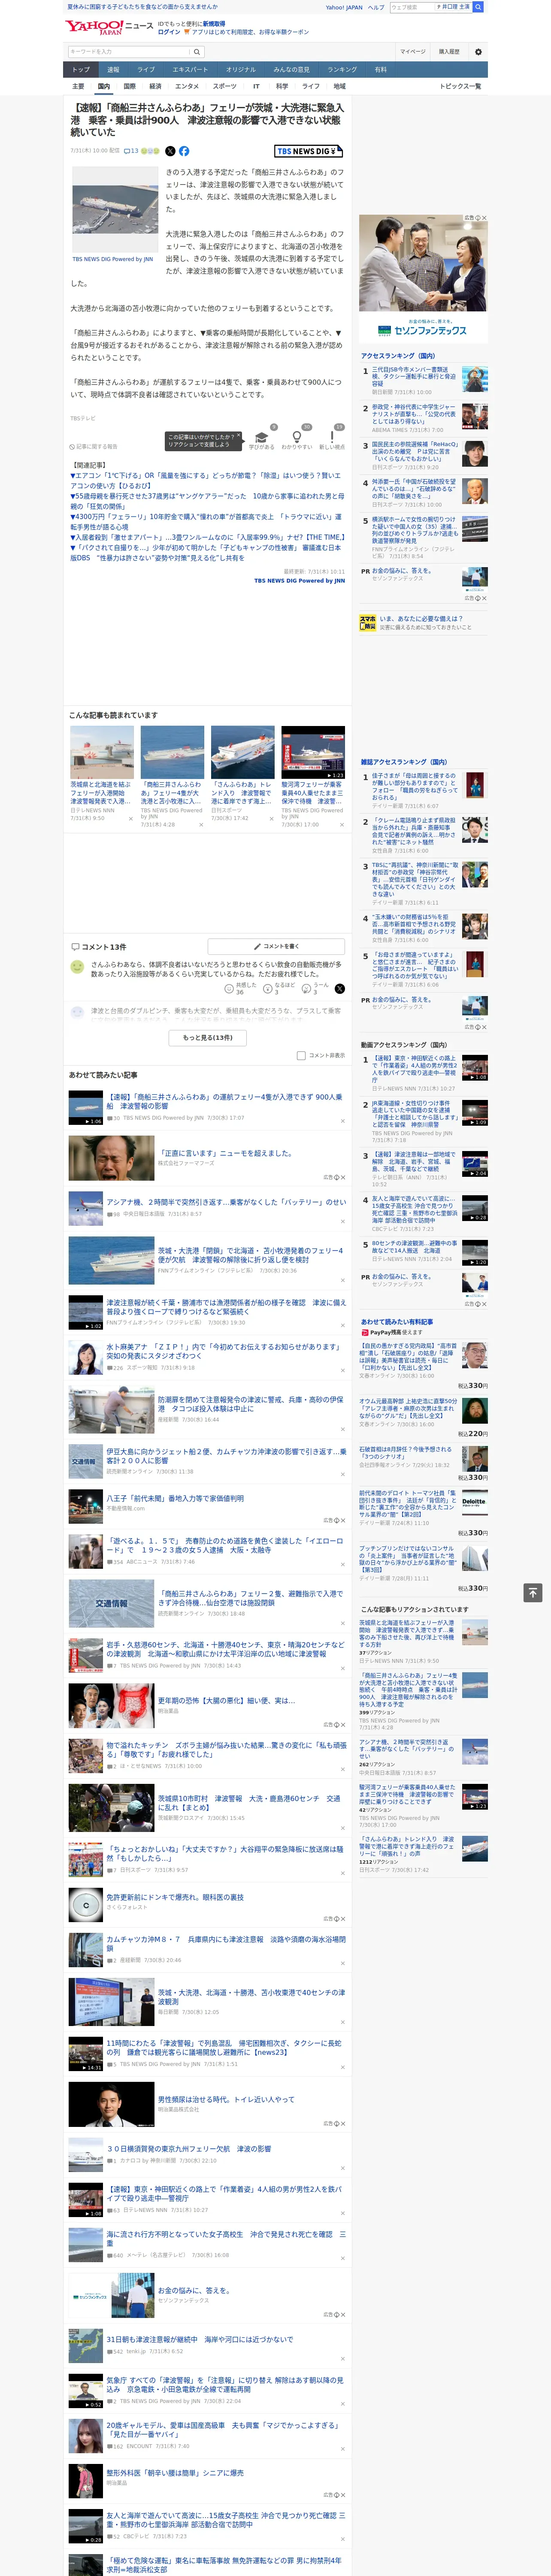This screenshot has width=551, height=2576.
Task: Select the ランキング tab
Action: coord(342,70)
